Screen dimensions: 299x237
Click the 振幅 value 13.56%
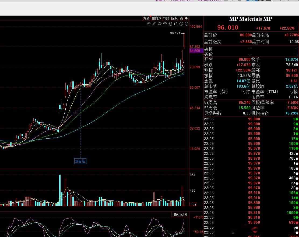pyautogui.click(x=244, y=76)
